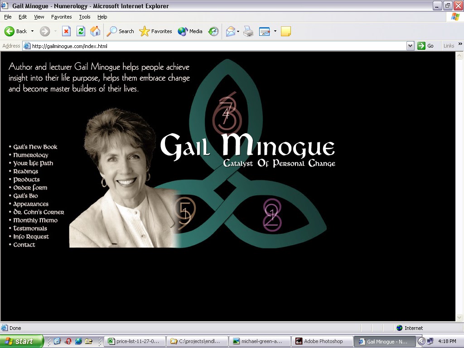Open the Media toolbar button
Screen dimensions: 464x348
click(190, 31)
